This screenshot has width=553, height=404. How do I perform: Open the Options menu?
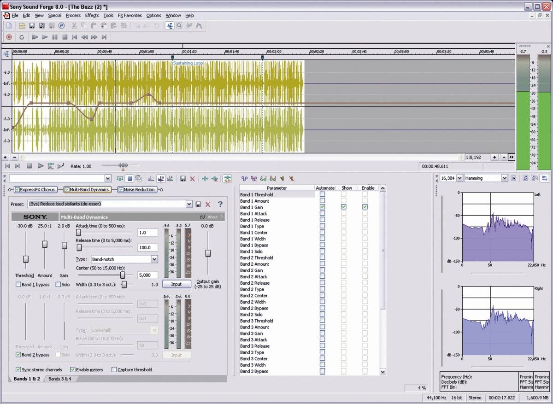tap(154, 15)
